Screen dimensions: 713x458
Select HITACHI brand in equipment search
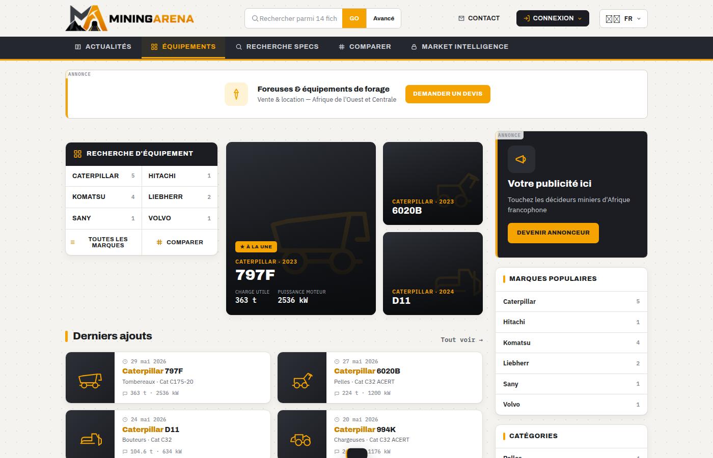tap(180, 176)
